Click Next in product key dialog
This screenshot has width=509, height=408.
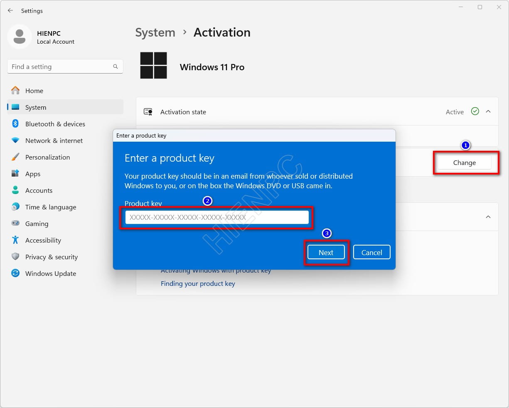(x=326, y=253)
